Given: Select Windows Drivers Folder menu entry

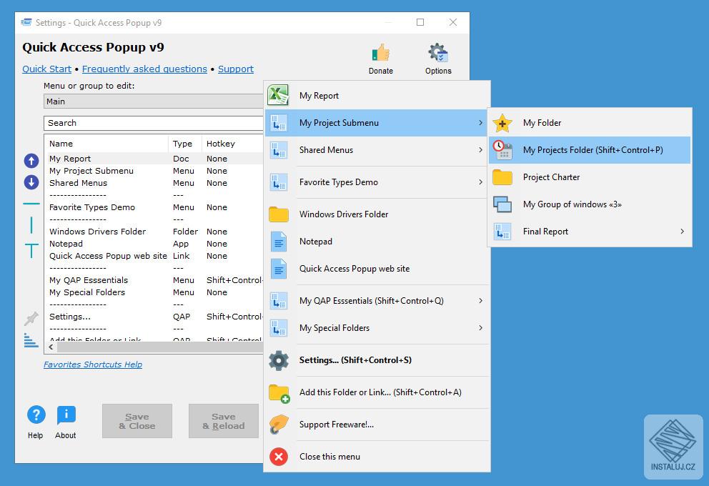Looking at the screenshot, I should tap(377, 214).
